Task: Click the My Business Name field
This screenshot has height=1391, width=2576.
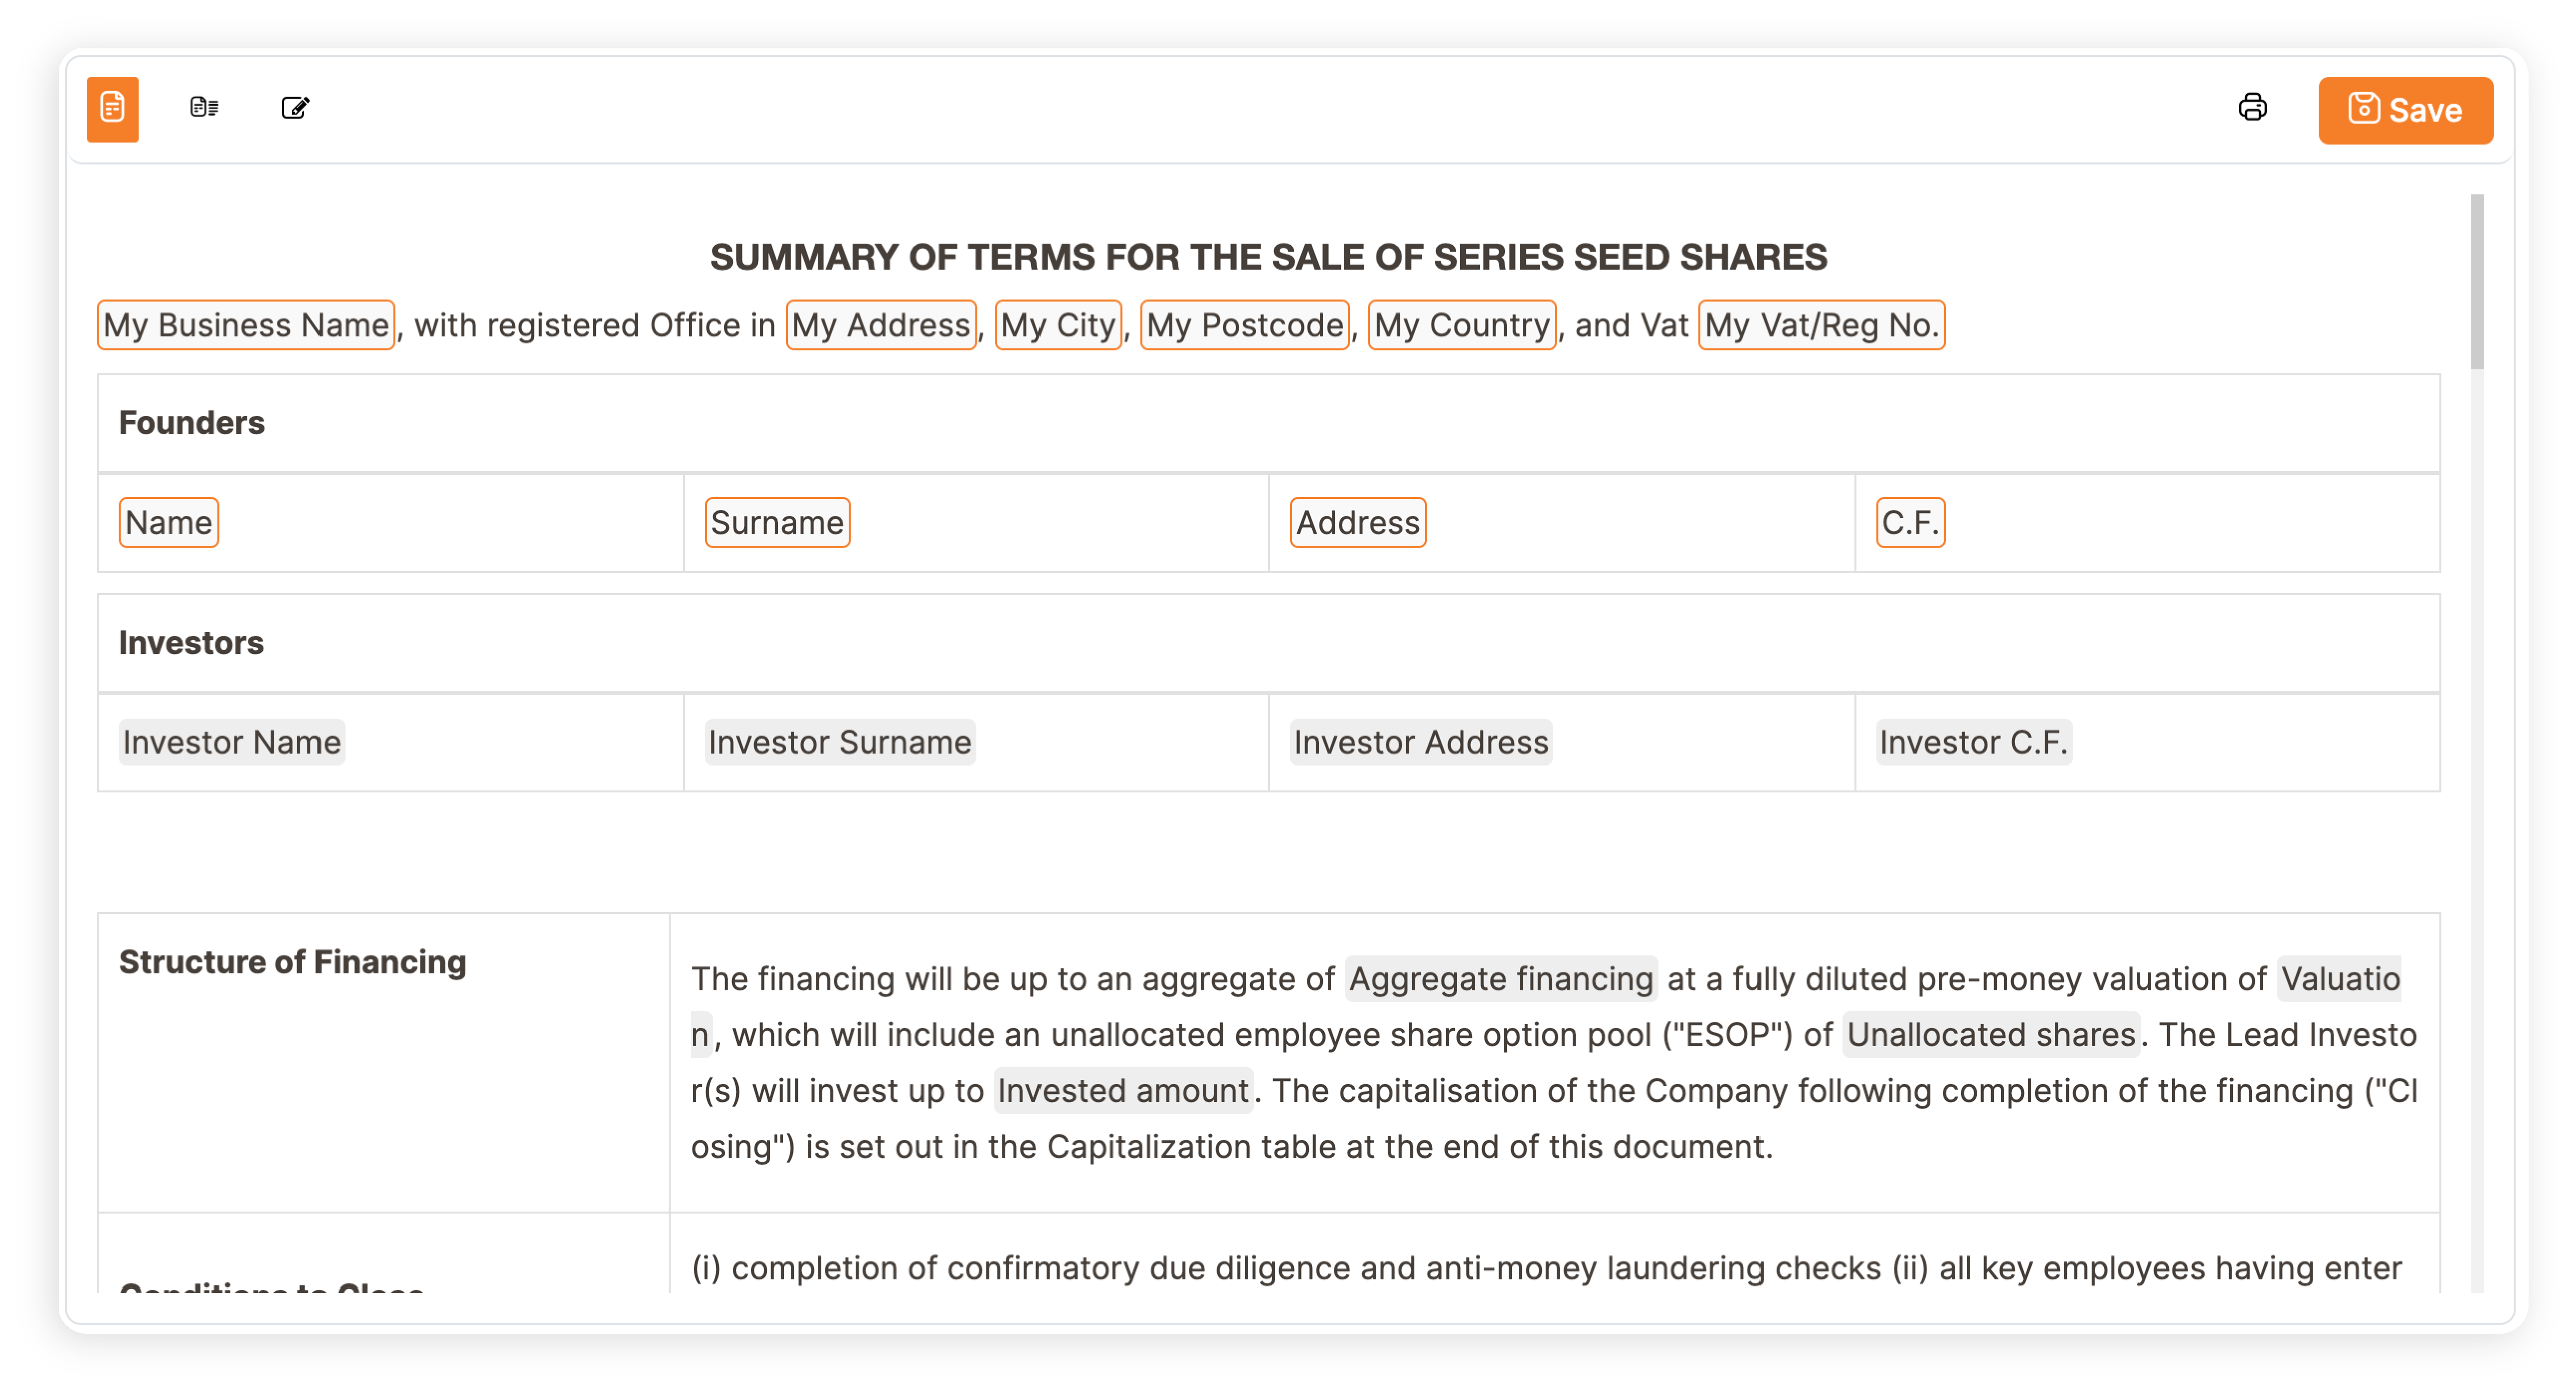Action: pyautogui.click(x=245, y=325)
